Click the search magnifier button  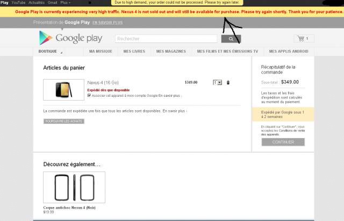231,39
